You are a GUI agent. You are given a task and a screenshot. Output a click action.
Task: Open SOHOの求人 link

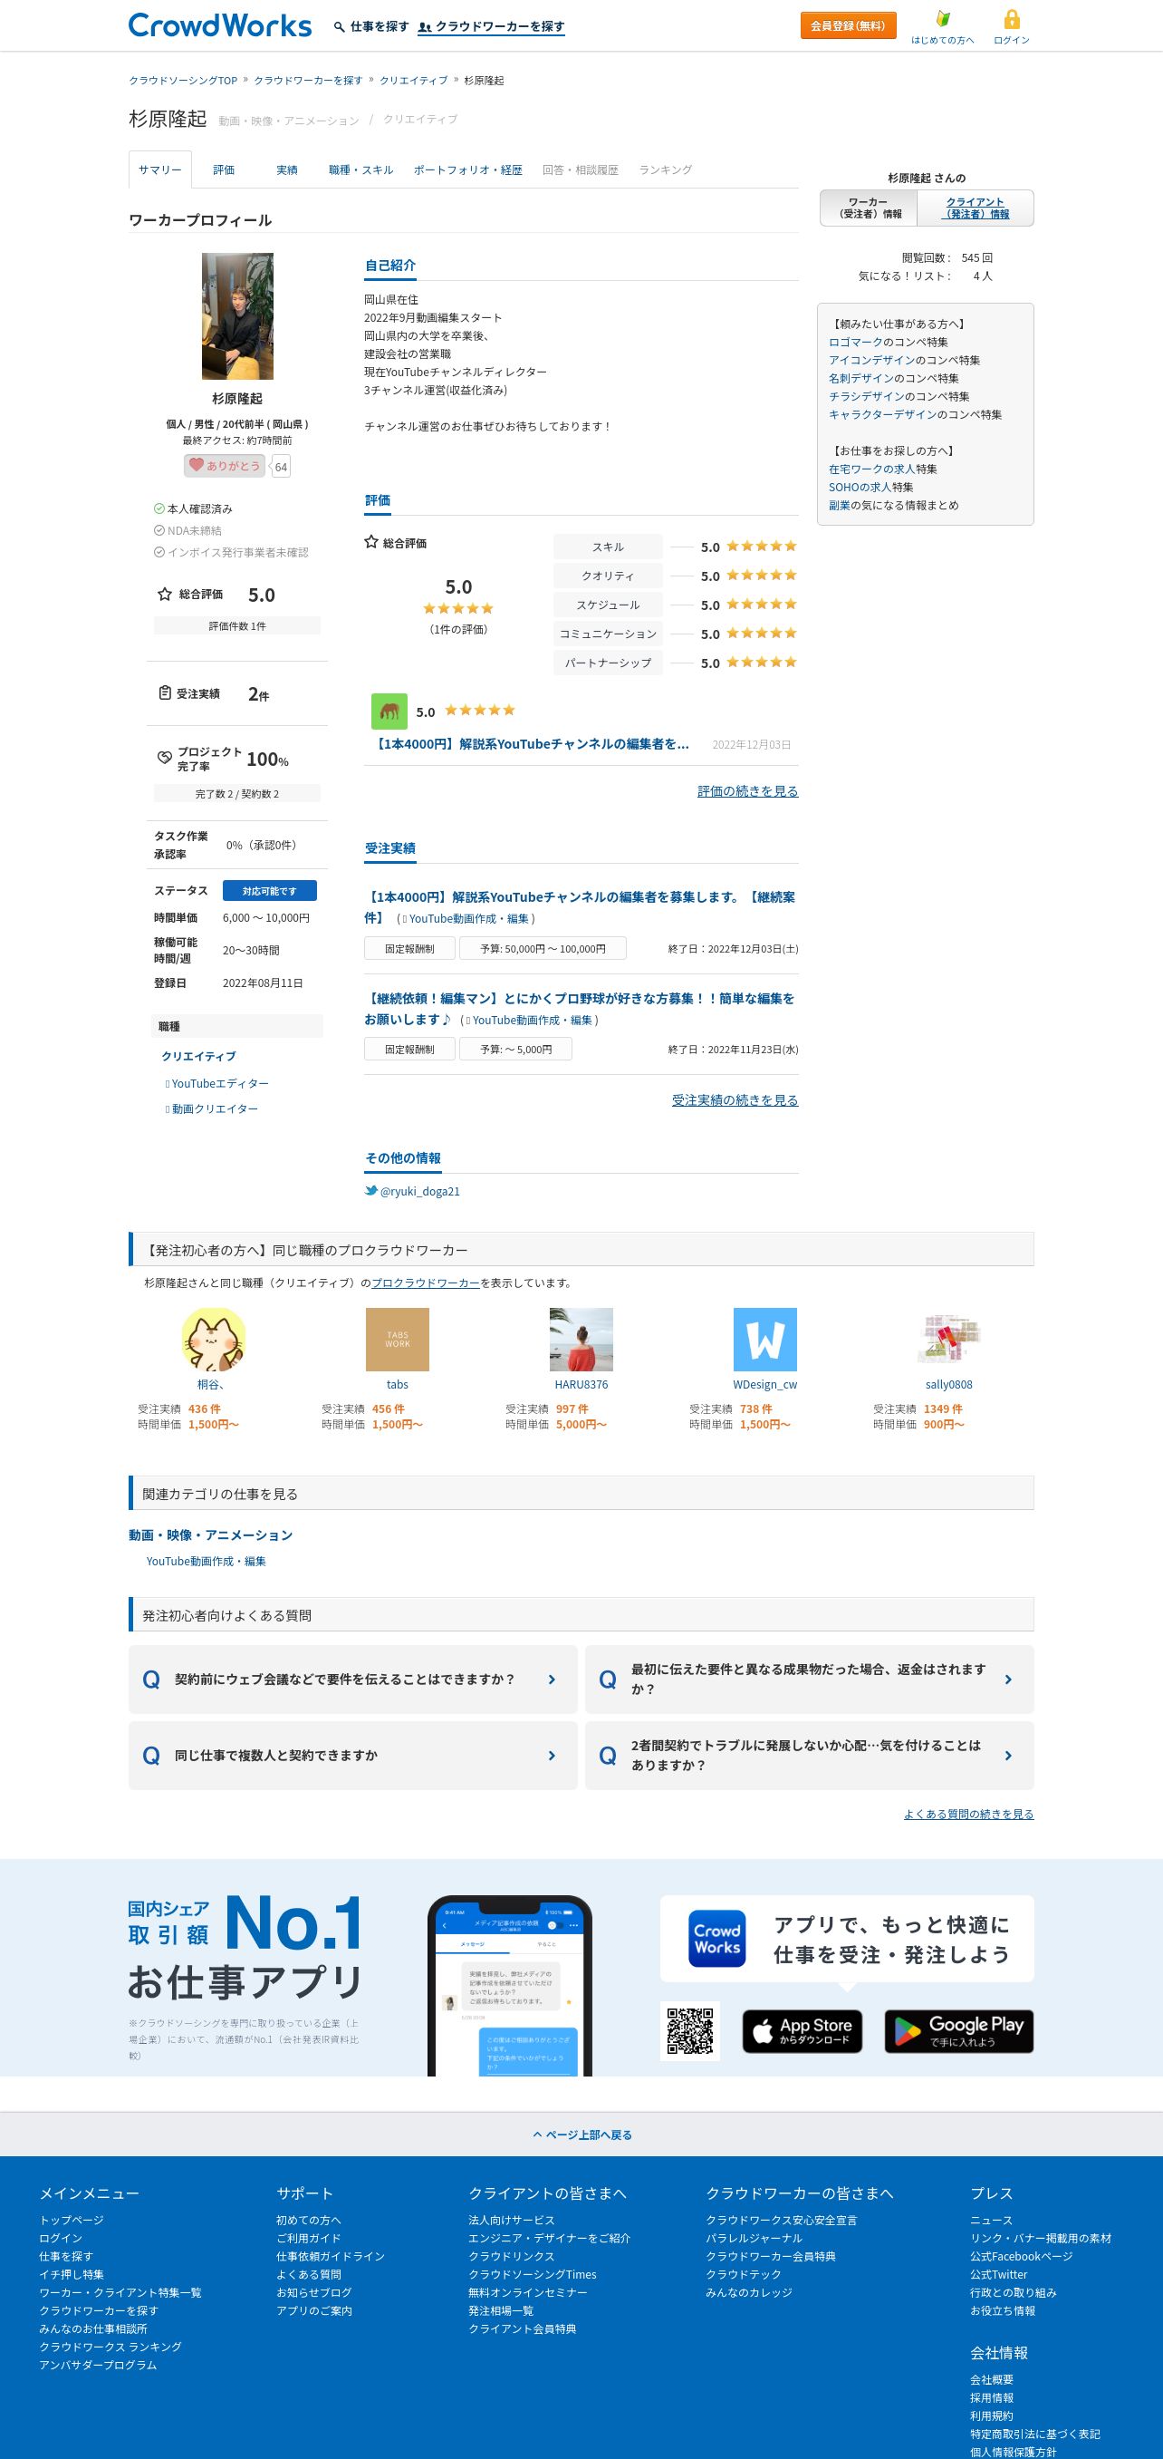coord(860,487)
